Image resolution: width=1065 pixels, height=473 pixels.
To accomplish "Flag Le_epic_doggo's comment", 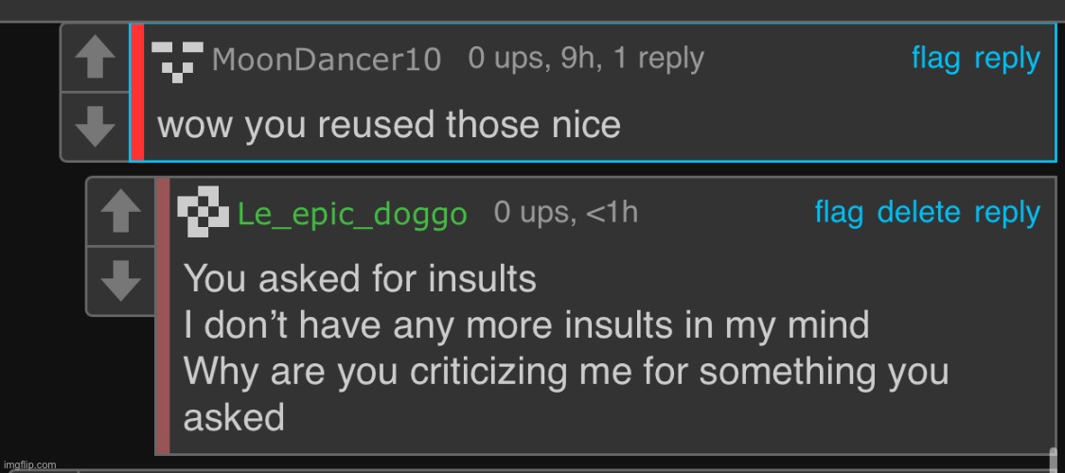I will point(839,213).
